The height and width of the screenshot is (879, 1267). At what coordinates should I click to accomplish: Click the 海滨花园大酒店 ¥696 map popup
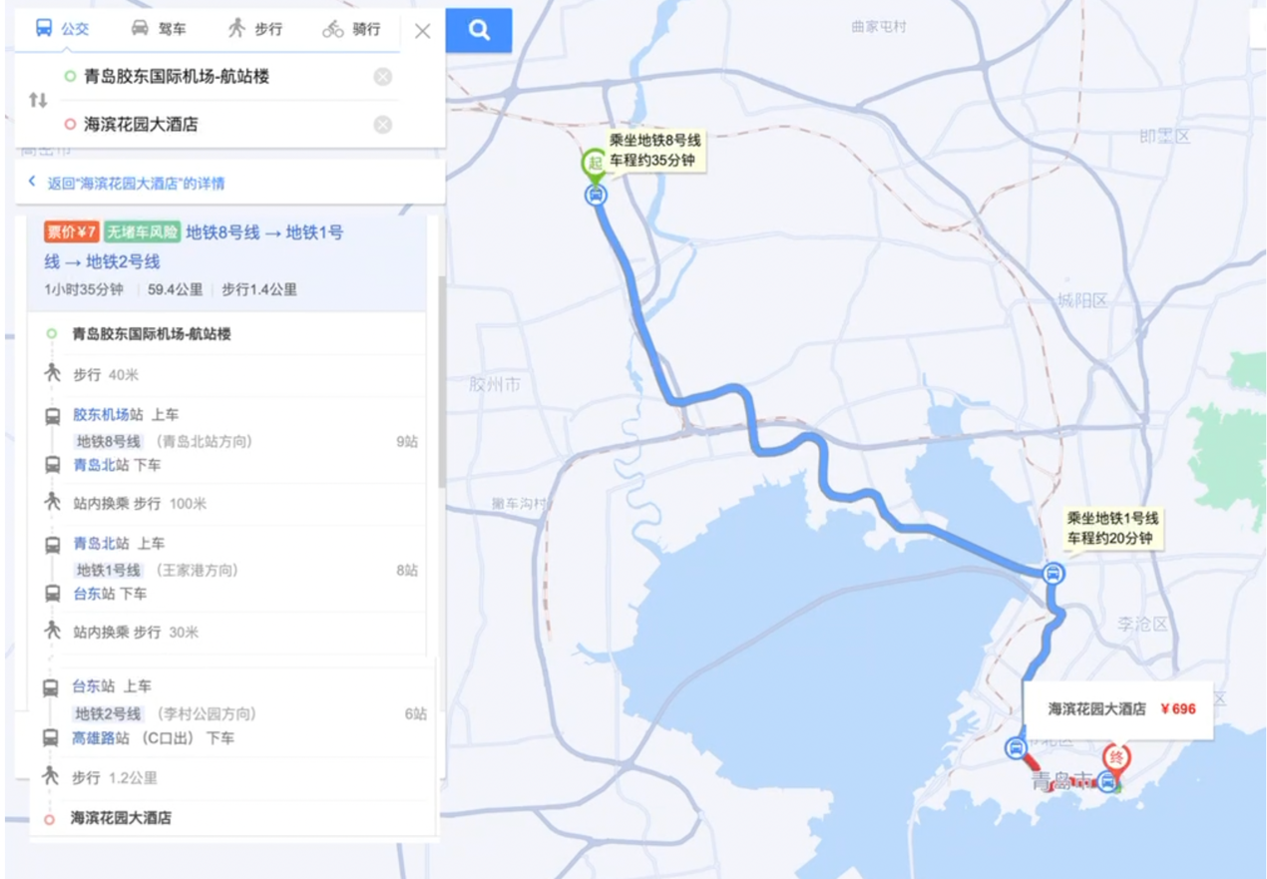coord(1120,709)
